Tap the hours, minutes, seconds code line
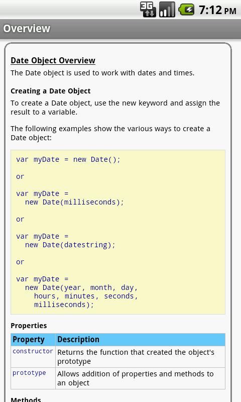The width and height of the screenshot is (241, 402). click(x=86, y=296)
